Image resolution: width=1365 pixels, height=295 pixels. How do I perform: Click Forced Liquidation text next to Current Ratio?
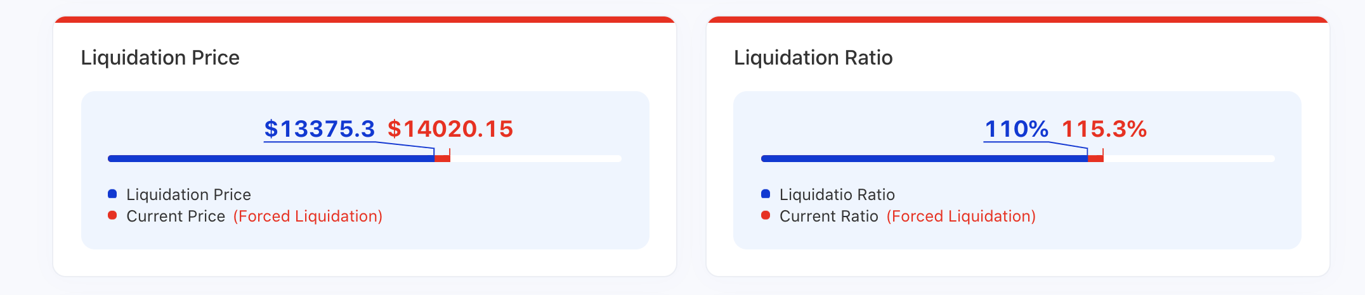(x=961, y=217)
